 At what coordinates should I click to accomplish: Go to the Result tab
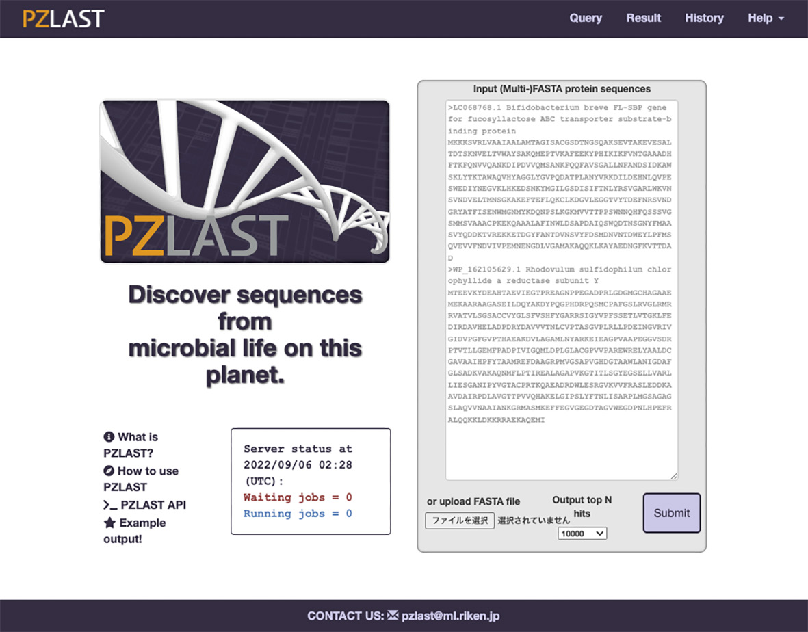[x=643, y=18]
